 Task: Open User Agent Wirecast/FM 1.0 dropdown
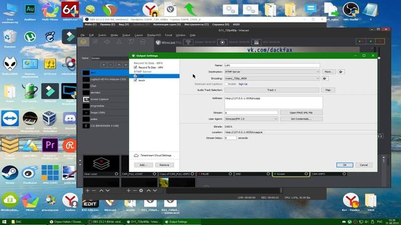[x=251, y=119]
